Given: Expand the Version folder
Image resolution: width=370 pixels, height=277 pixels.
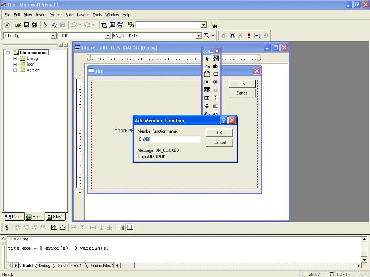Looking at the screenshot, I should [x=15, y=70].
